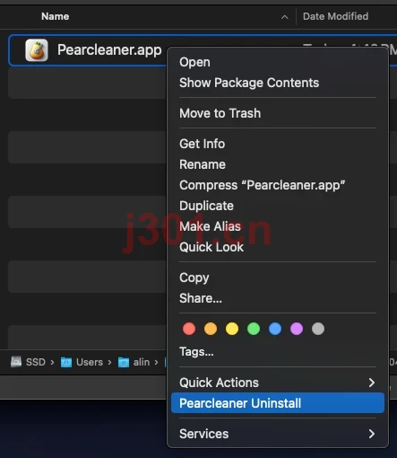Click the Users folder icon in the path bar
The image size is (397, 458).
[x=66, y=362]
